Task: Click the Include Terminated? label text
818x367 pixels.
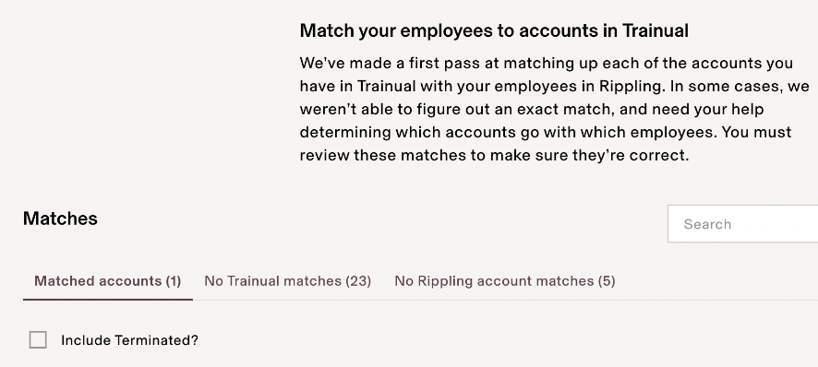Action: click(129, 340)
